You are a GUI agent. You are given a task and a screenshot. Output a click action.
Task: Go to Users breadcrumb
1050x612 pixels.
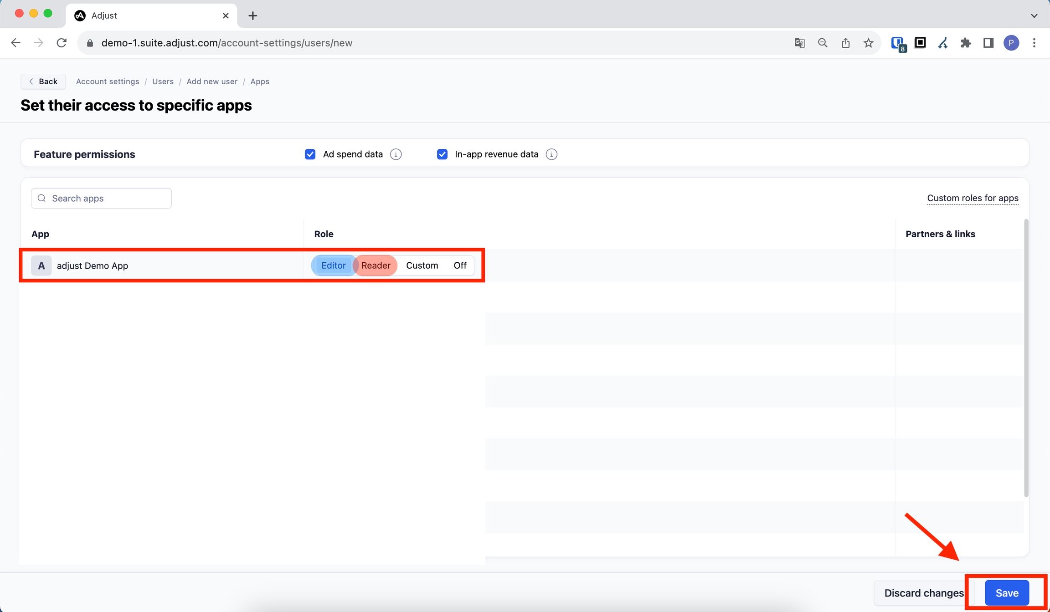pyautogui.click(x=163, y=82)
